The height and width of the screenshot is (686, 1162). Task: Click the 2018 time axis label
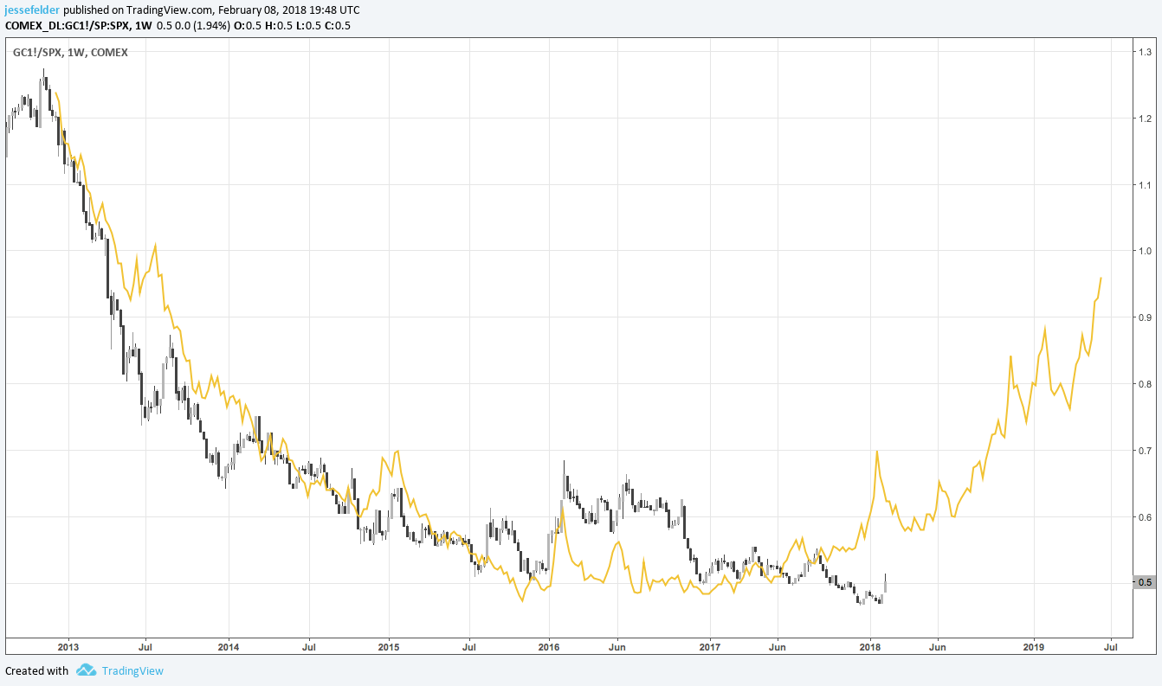point(869,646)
